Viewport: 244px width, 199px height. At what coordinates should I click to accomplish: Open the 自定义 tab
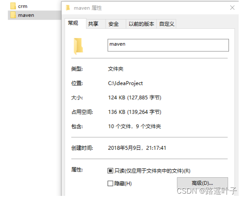(x=167, y=24)
